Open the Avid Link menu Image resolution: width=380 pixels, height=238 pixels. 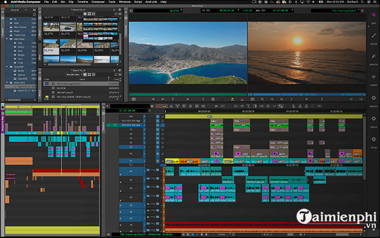(x=151, y=2)
